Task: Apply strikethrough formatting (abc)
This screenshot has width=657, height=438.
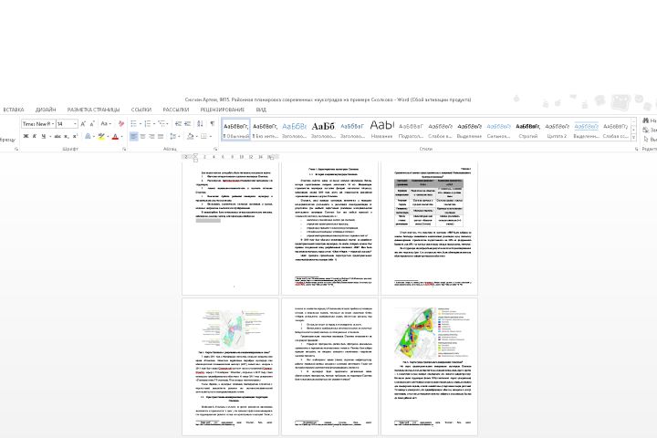Action: (x=57, y=136)
